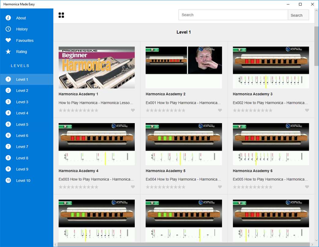Open the History menu label
319x247 pixels.
pos(22,29)
